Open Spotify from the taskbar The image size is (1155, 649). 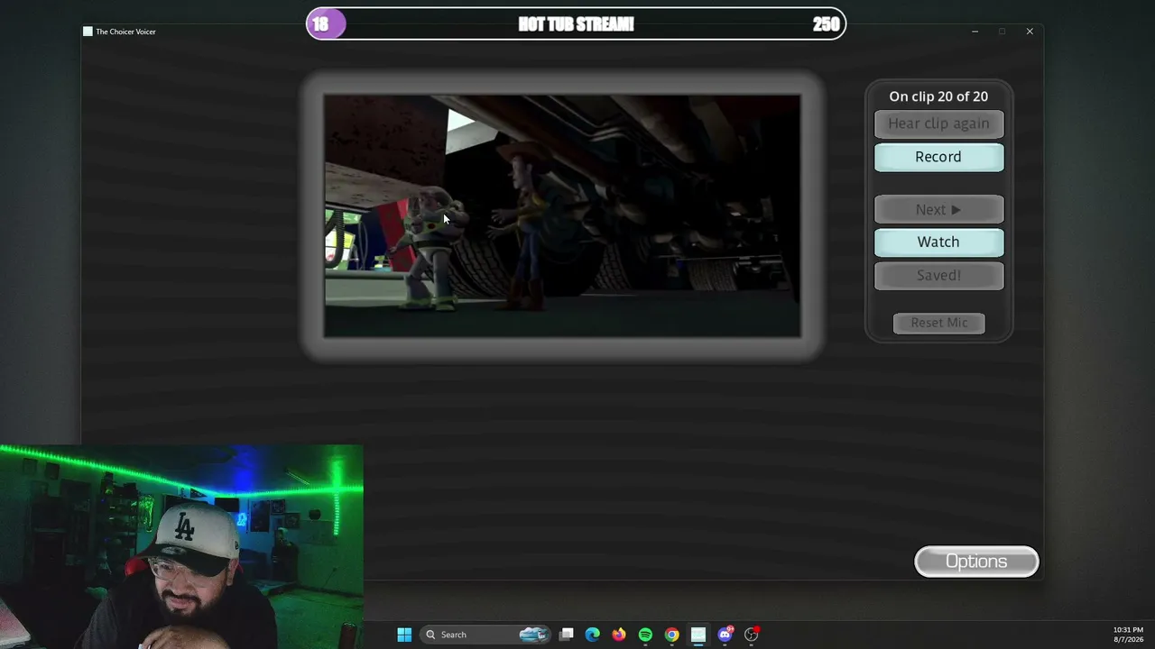tap(645, 635)
